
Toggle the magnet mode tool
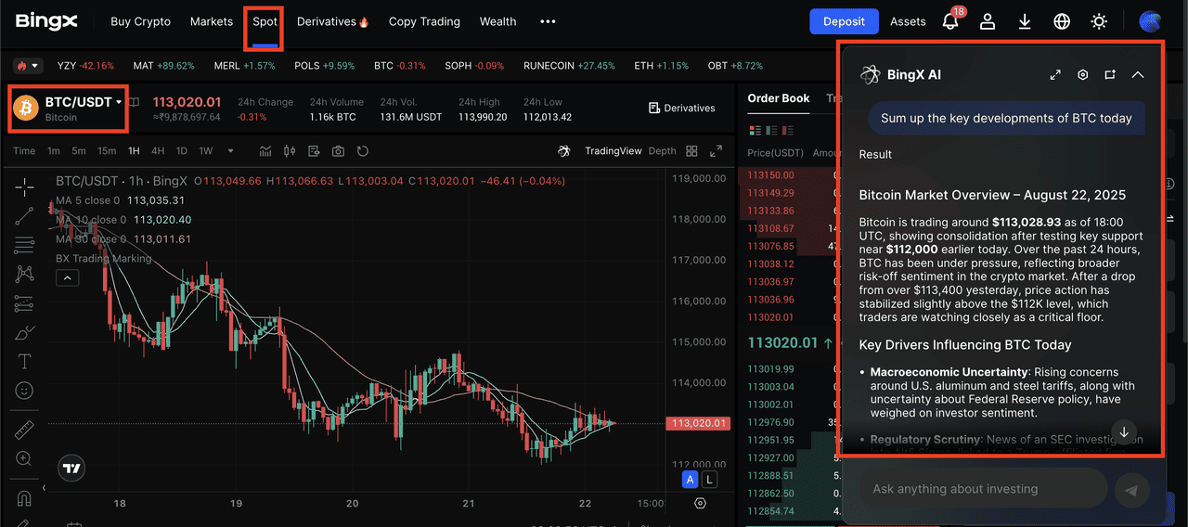[x=25, y=498]
